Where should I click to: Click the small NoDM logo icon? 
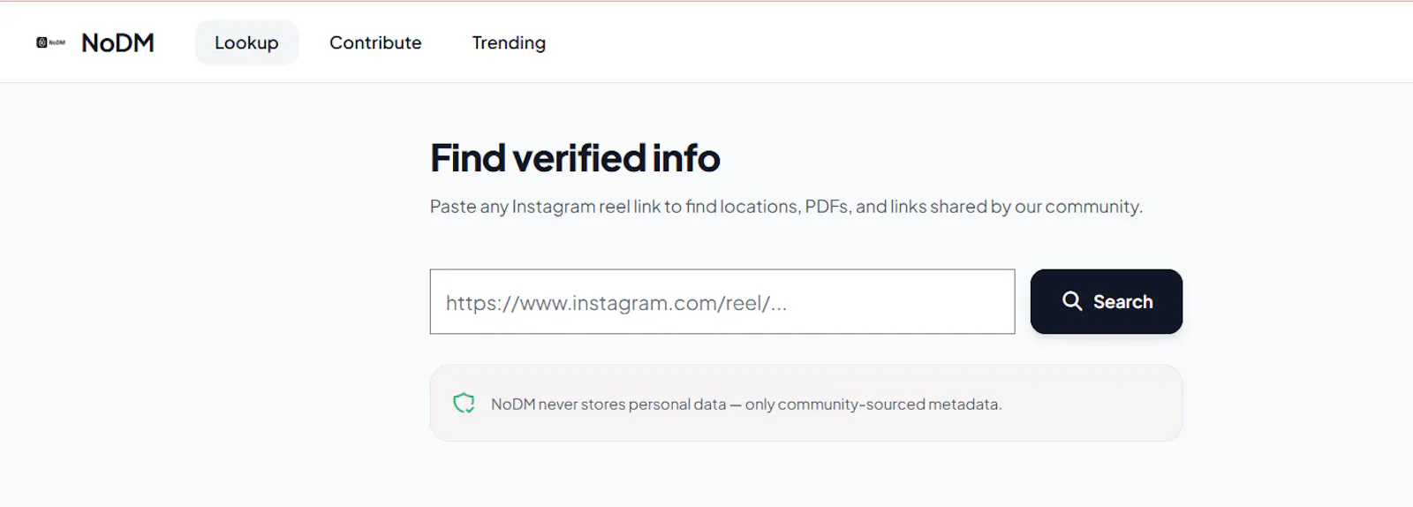pos(50,42)
